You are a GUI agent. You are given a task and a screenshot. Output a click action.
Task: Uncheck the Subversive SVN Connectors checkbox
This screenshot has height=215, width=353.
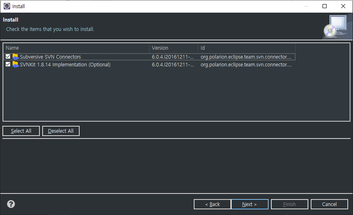(8, 57)
